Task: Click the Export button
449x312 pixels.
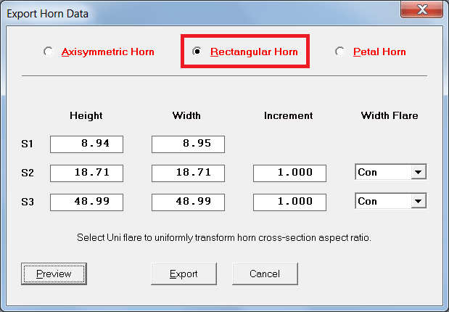Action: click(184, 274)
